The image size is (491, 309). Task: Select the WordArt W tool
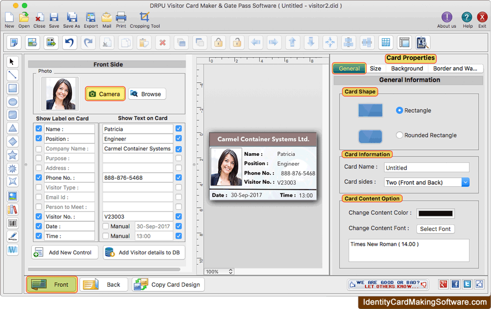(x=12, y=250)
